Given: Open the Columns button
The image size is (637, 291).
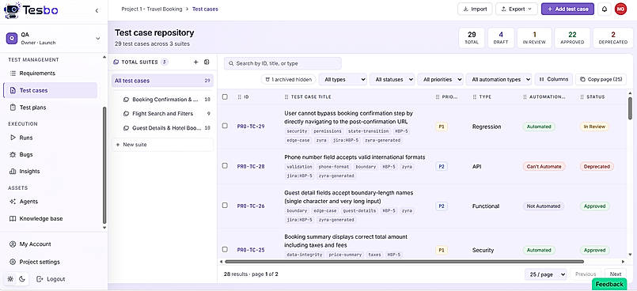Looking at the screenshot, I should (554, 80).
